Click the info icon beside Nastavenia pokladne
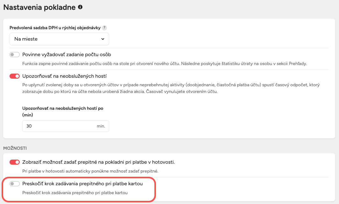 point(80,7)
